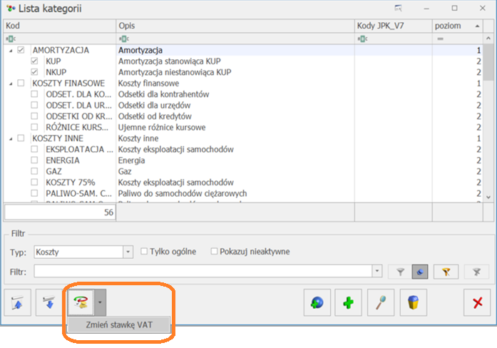Check the ODSETKI OD KR... checkbox
Image resolution: width=497 pixels, height=348 pixels.
34,116
